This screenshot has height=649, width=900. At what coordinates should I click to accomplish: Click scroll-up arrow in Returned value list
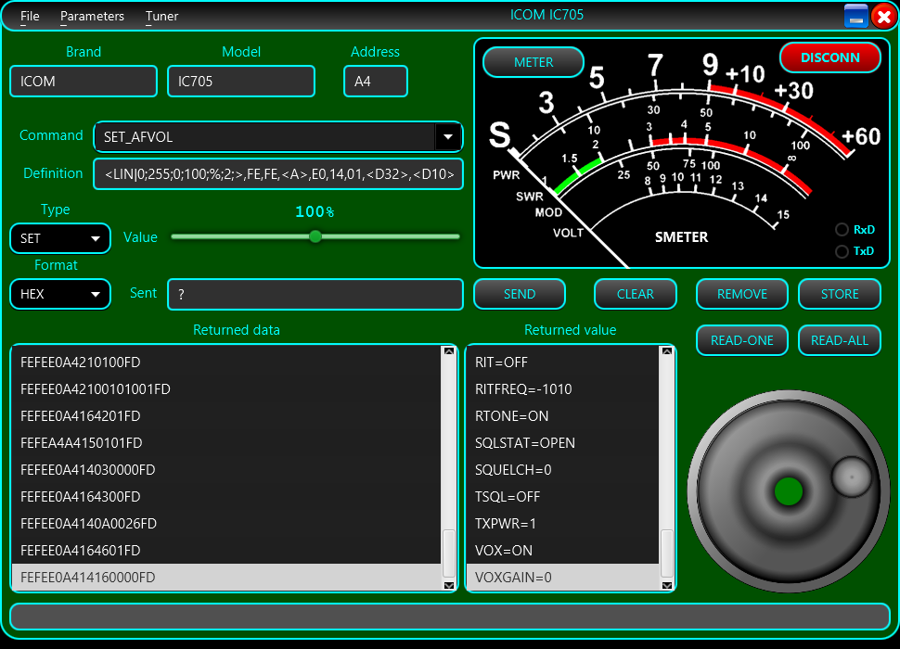coord(666,351)
